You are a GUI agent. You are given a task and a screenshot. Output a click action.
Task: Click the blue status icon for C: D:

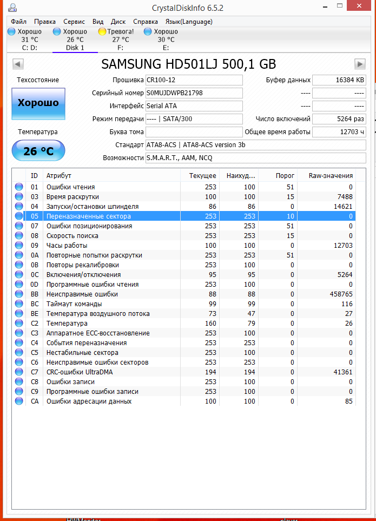[11, 31]
